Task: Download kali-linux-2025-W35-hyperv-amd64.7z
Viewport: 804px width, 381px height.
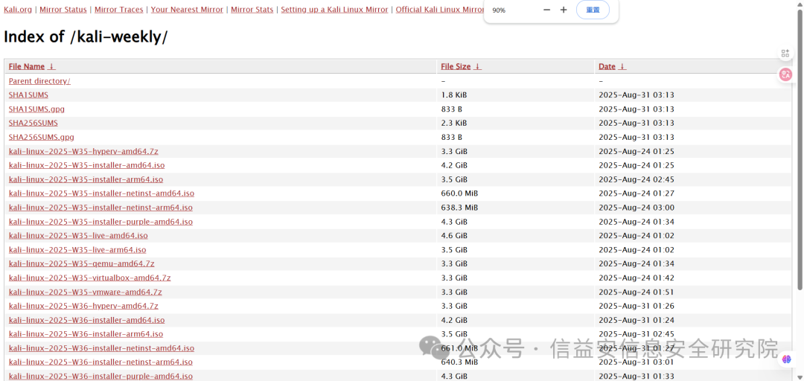Action: pyautogui.click(x=83, y=151)
